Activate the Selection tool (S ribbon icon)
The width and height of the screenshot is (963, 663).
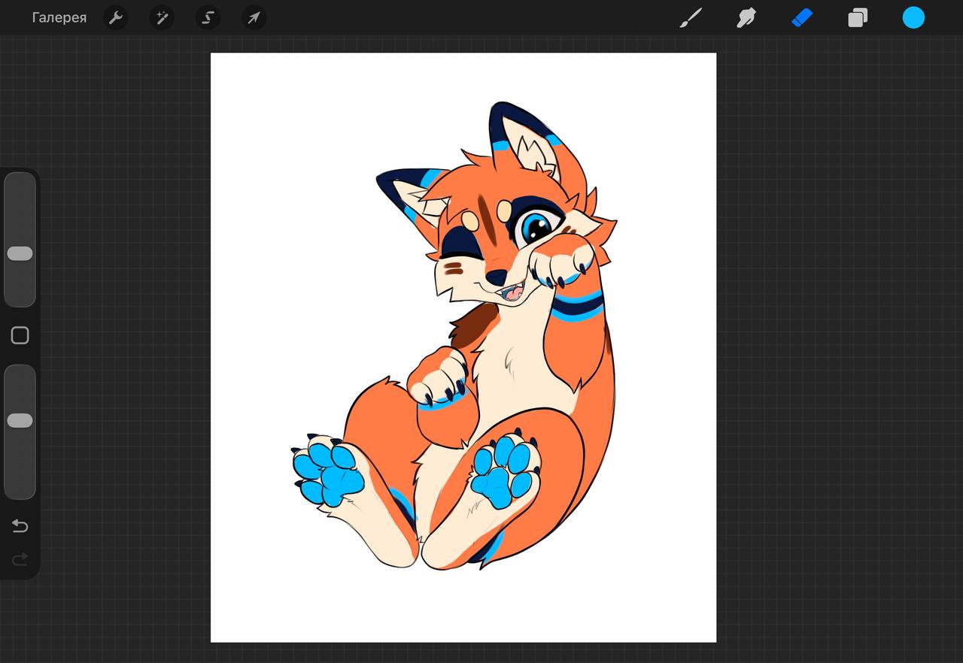[x=208, y=17]
